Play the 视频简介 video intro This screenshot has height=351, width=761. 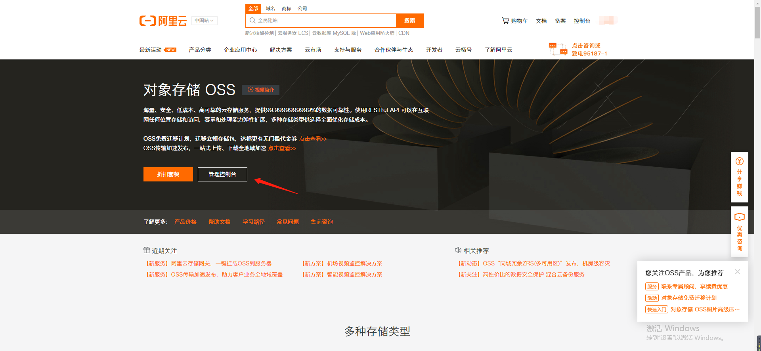pyautogui.click(x=261, y=90)
